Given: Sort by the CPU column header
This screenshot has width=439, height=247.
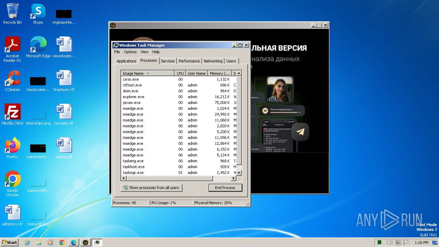Looking at the screenshot, I should click(180, 73).
